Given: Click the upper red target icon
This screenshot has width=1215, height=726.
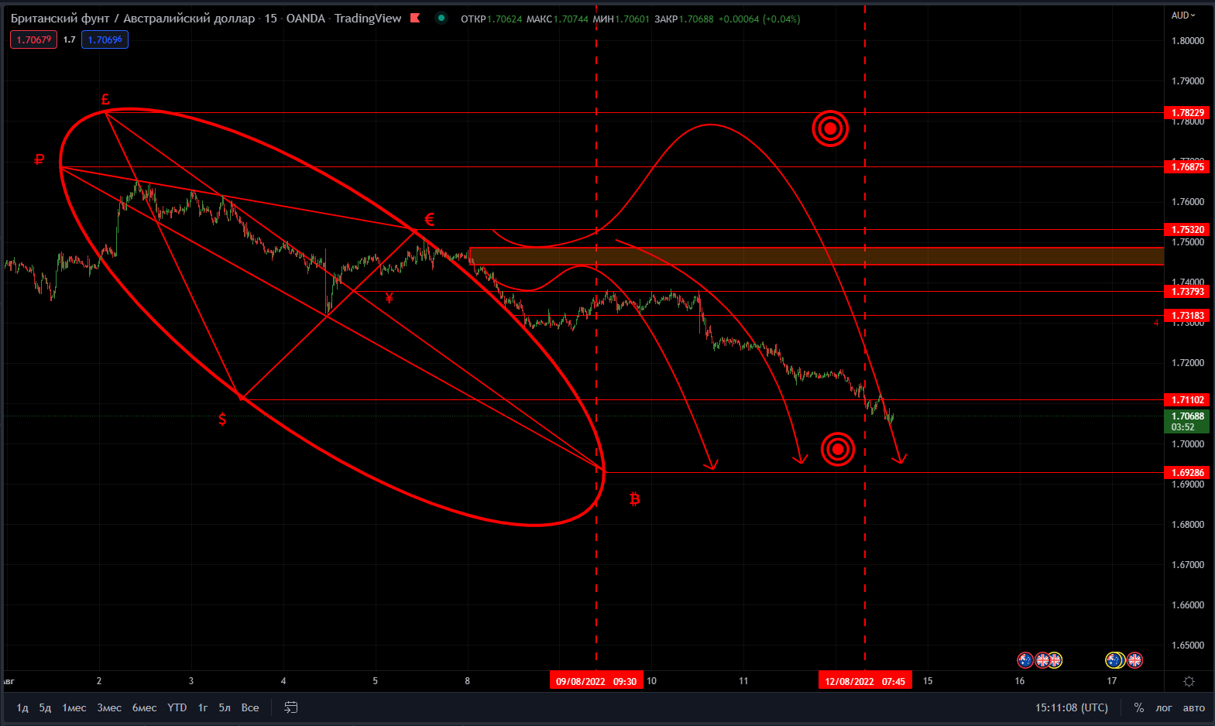Looking at the screenshot, I should (x=830, y=128).
